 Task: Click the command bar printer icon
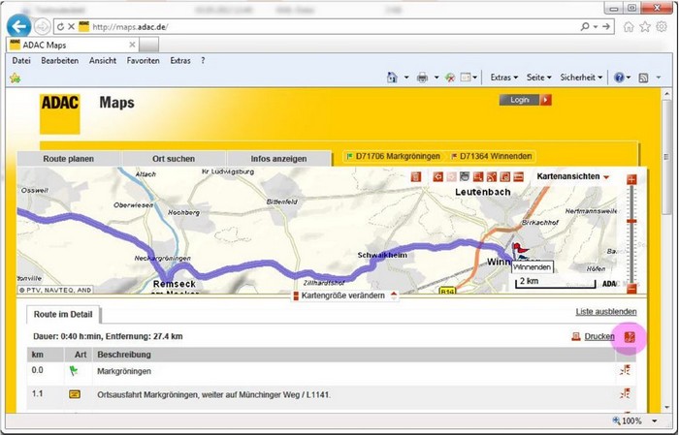point(422,78)
